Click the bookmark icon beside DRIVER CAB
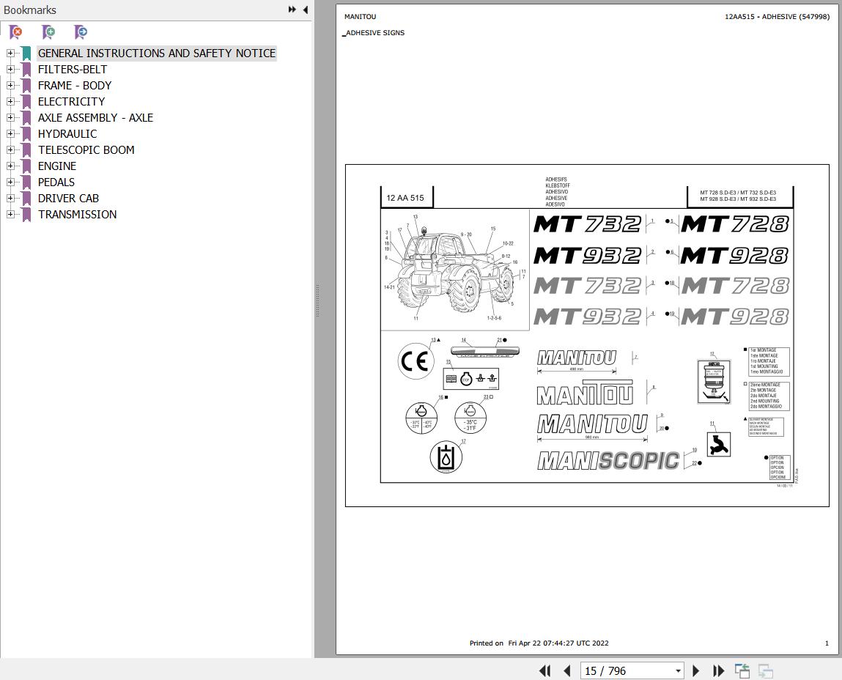 click(26, 198)
